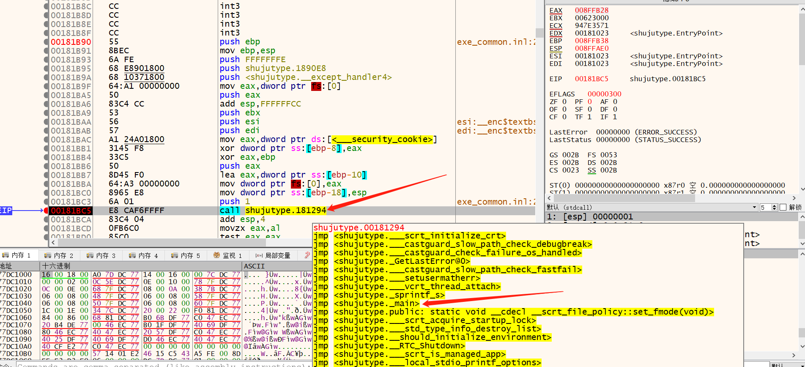Select the first hex byte 16 in dump
Image resolution: width=805 pixels, height=367 pixels.
46,274
